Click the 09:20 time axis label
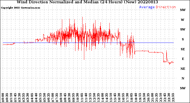This screenshot has width=190, height=103. [69, 98]
